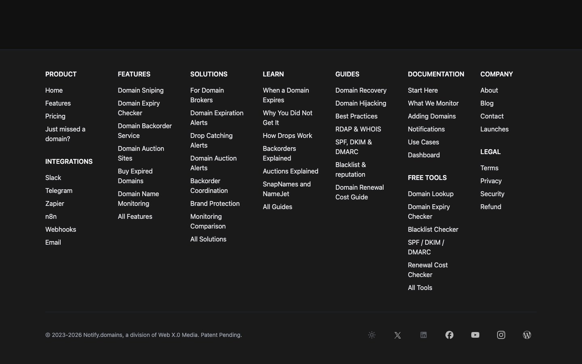View All Solutions link
Screen dimensions: 582x364
(x=208, y=239)
